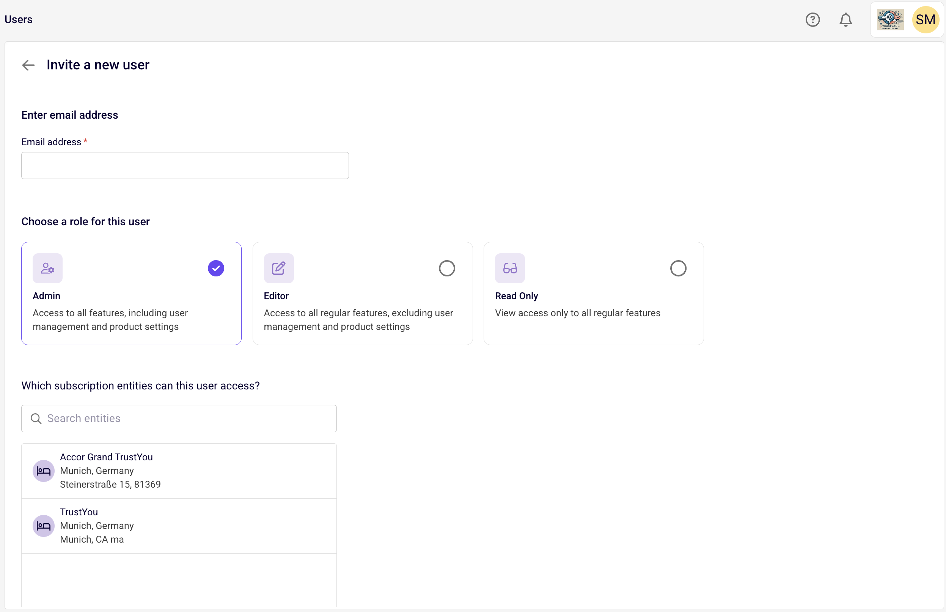Click the Invite a new user heading

coord(98,65)
